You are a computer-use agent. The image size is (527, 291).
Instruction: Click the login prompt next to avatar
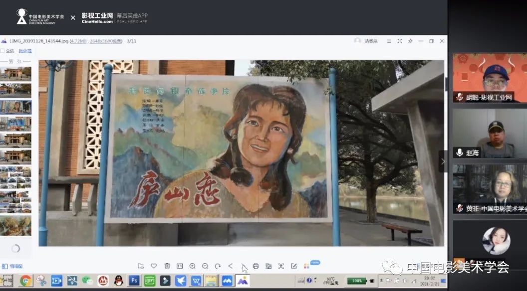coord(371,41)
